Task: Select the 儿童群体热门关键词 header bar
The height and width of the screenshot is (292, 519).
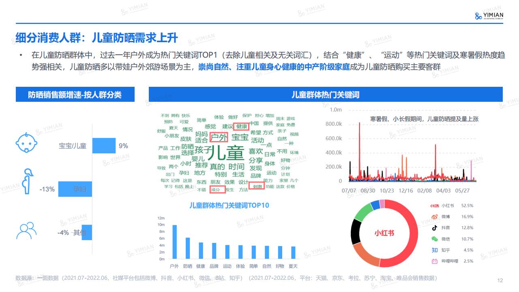Action: (326, 94)
